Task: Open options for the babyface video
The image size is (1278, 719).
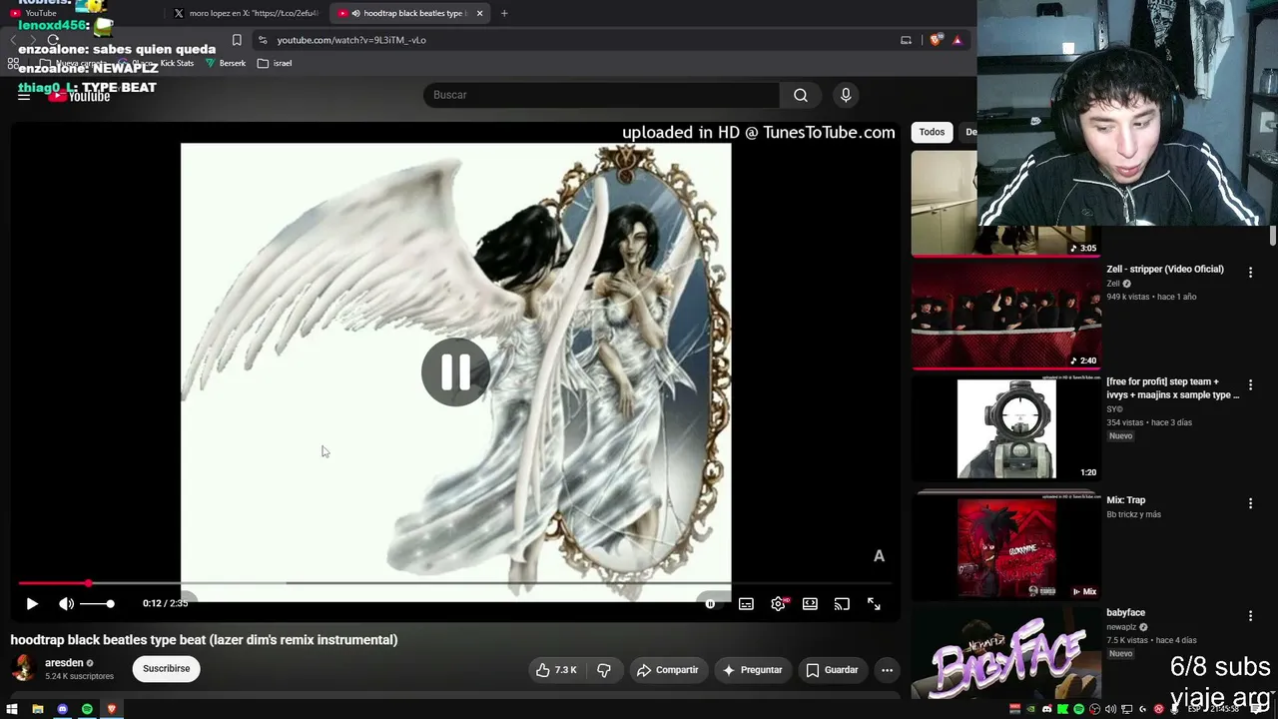Action: pos(1250,616)
